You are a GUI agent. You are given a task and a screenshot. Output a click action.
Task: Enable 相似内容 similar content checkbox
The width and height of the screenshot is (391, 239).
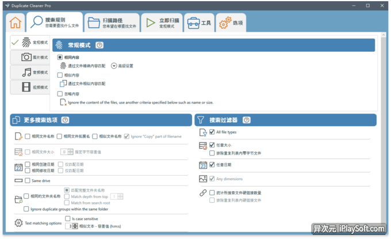coord(60,75)
